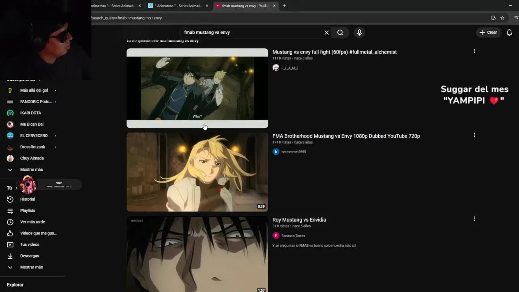Open options menu for FMA Brotherhood Mustang video
Viewport: 519px width, 292px height.
click(x=474, y=135)
